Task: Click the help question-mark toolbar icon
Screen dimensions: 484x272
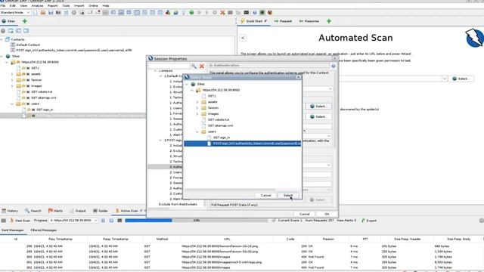Action: 255,13
